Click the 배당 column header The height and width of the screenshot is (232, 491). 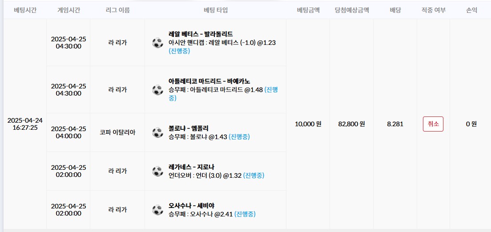point(395,10)
